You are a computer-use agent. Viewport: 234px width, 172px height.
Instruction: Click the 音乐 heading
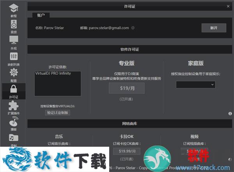click(x=59, y=137)
